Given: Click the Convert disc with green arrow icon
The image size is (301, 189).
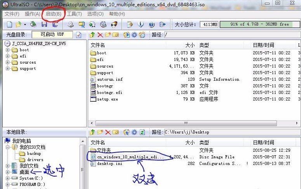Looking at the screenshot, I should [x=92, y=24].
